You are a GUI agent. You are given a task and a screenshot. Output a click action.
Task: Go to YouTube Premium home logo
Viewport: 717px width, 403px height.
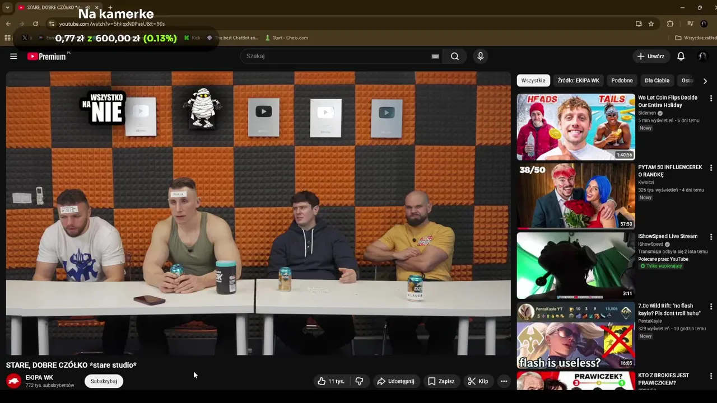pos(47,56)
